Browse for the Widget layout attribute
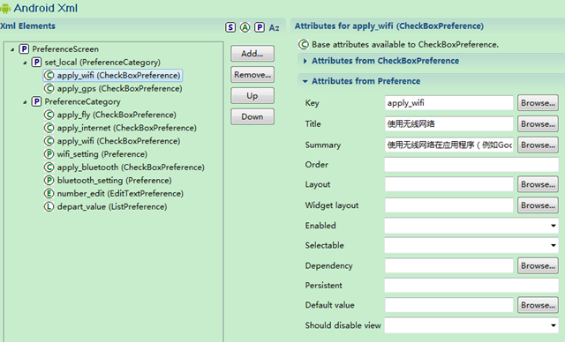The image size is (565, 342). [538, 205]
